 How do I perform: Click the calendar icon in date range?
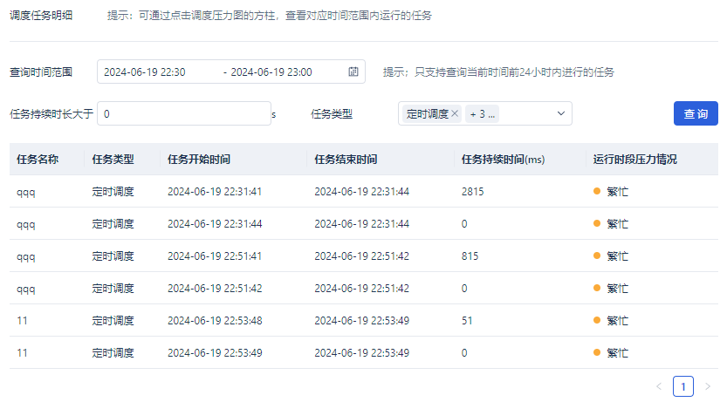coord(353,72)
